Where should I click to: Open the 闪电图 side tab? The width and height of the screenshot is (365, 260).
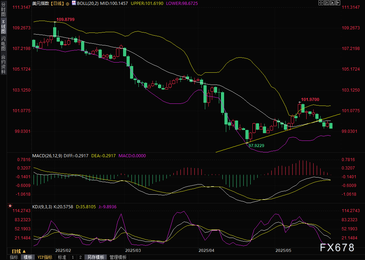(x=3, y=43)
